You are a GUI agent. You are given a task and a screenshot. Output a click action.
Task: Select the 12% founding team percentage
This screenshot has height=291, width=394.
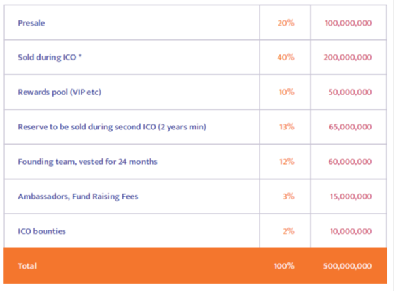[286, 162]
